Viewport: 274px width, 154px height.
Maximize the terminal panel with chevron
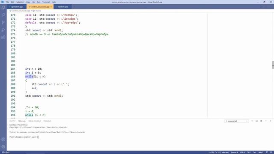pos(266,121)
